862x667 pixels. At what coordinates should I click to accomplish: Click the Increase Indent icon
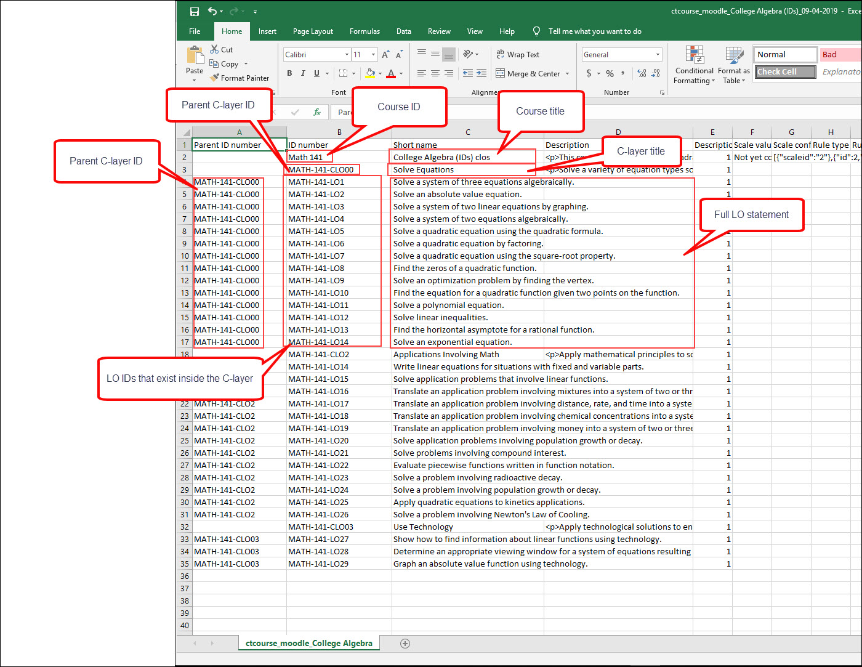482,73
